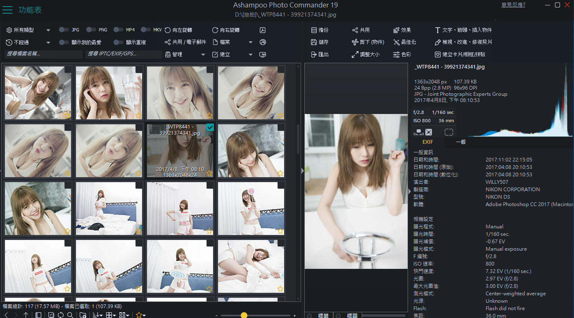Click the refresh icon in bottom toolbar
This screenshot has width=574, height=318.
coord(61,315)
